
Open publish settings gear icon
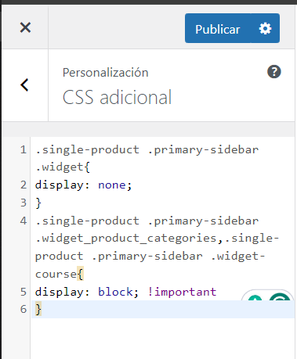click(x=265, y=28)
